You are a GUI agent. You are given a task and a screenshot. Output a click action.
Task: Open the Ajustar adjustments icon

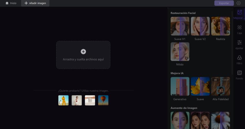pyautogui.click(x=239, y=43)
